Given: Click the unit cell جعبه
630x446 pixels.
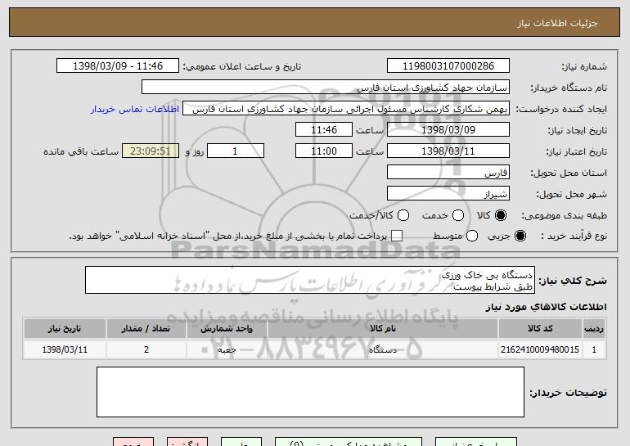Looking at the screenshot, I should (227, 349).
